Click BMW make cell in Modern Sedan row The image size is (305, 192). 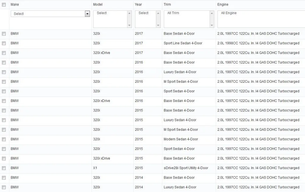click(x=15, y=139)
